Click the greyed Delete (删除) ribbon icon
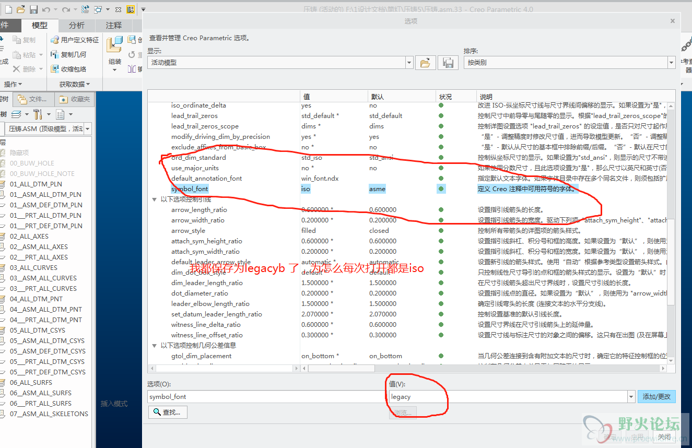692x448 pixels. (17, 69)
